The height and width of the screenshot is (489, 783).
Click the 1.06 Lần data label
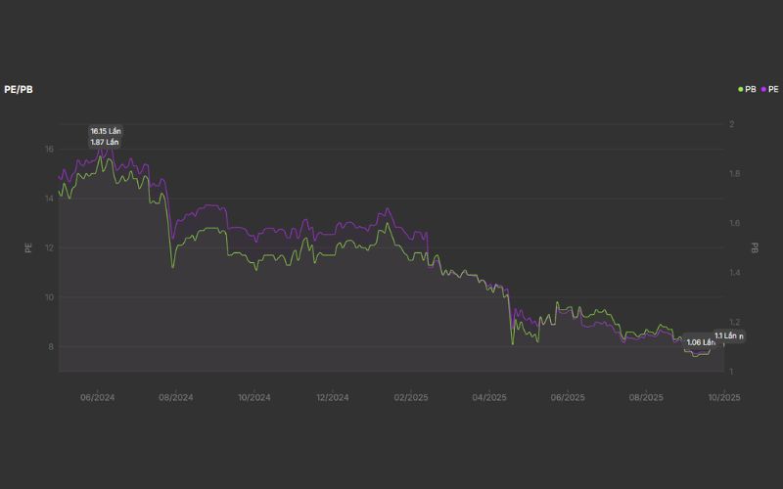pyautogui.click(x=701, y=342)
